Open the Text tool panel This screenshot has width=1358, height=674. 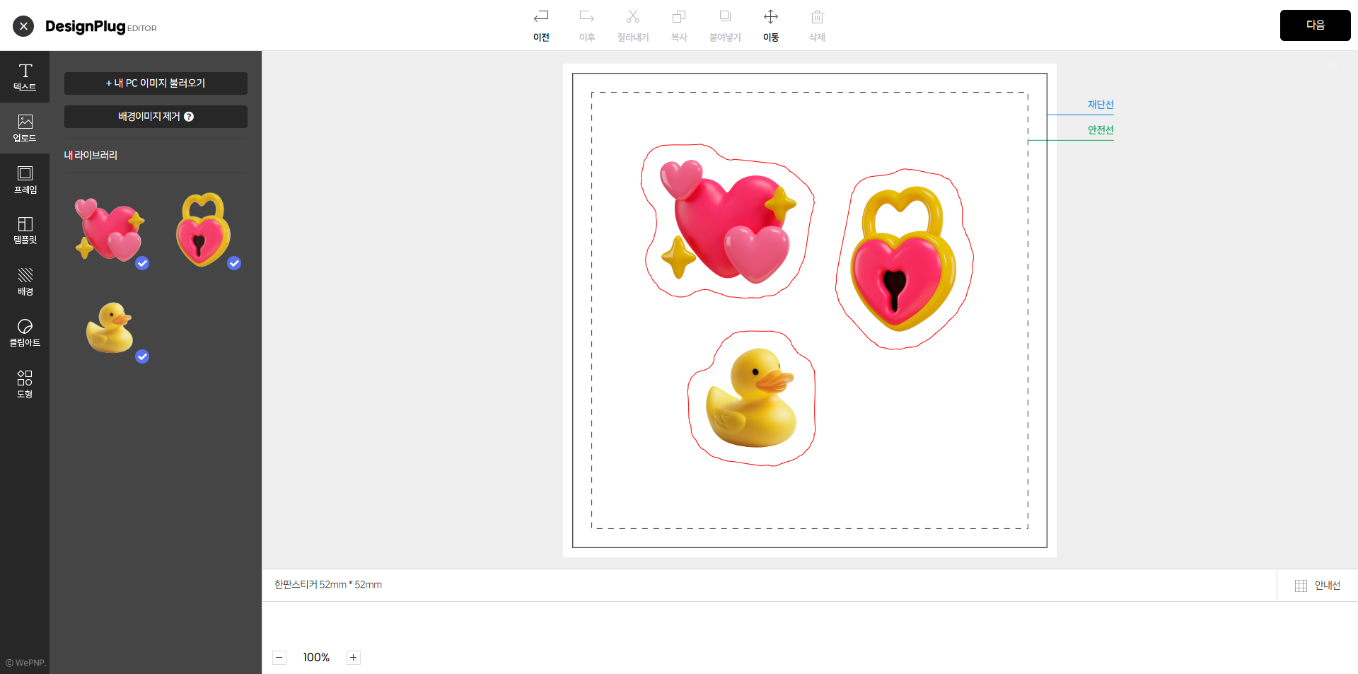25,76
